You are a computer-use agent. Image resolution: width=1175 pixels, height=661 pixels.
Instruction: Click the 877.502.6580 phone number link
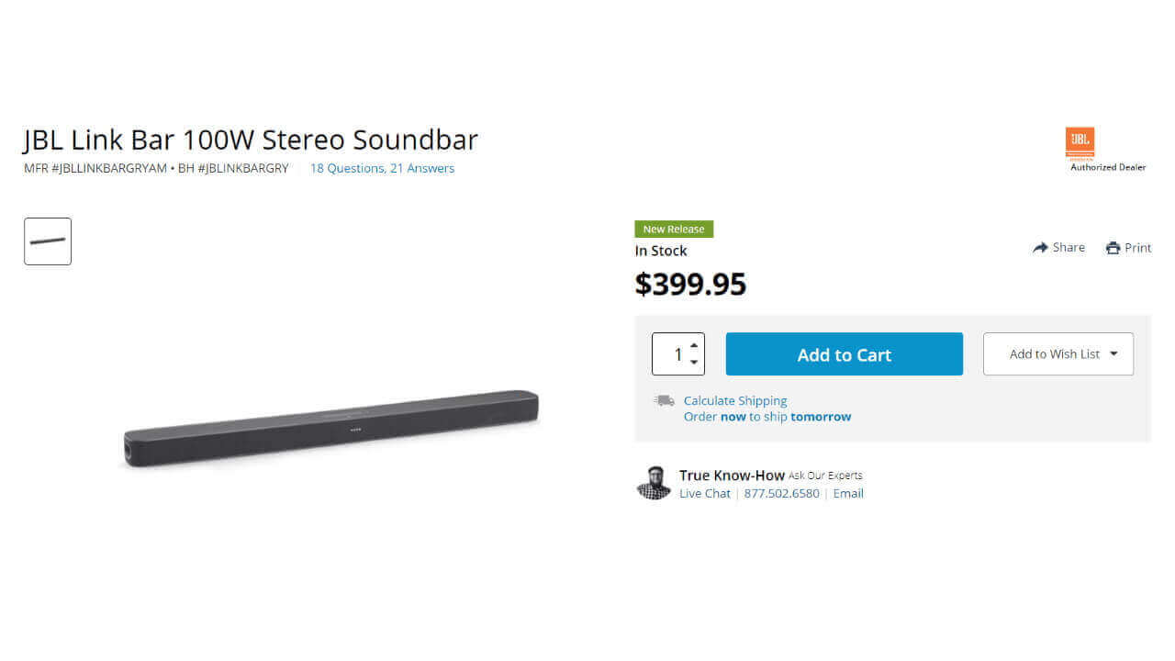782,494
